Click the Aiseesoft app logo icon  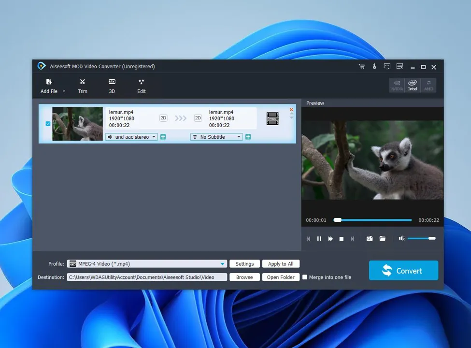[42, 66]
